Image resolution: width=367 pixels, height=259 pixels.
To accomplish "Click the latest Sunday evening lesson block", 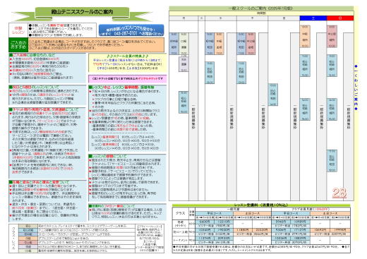I will [x=332, y=160].
